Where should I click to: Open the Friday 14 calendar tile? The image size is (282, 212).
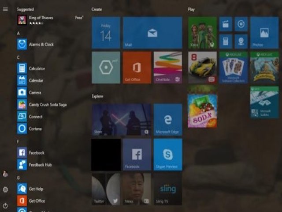(x=106, y=33)
